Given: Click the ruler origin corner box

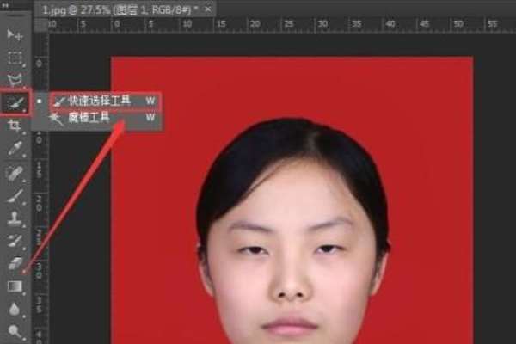Looking at the screenshot, I should click(x=40, y=25).
